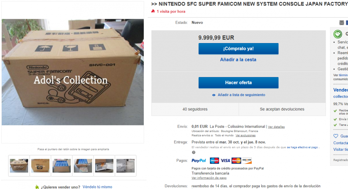Select the third thumbnail with blue contents
The image size is (348, 189).
(62, 166)
